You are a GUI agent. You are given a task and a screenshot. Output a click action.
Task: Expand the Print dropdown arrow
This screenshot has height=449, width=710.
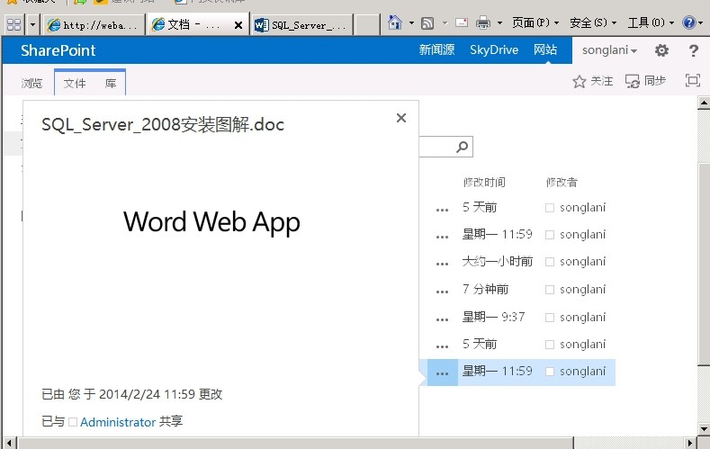tap(499, 22)
